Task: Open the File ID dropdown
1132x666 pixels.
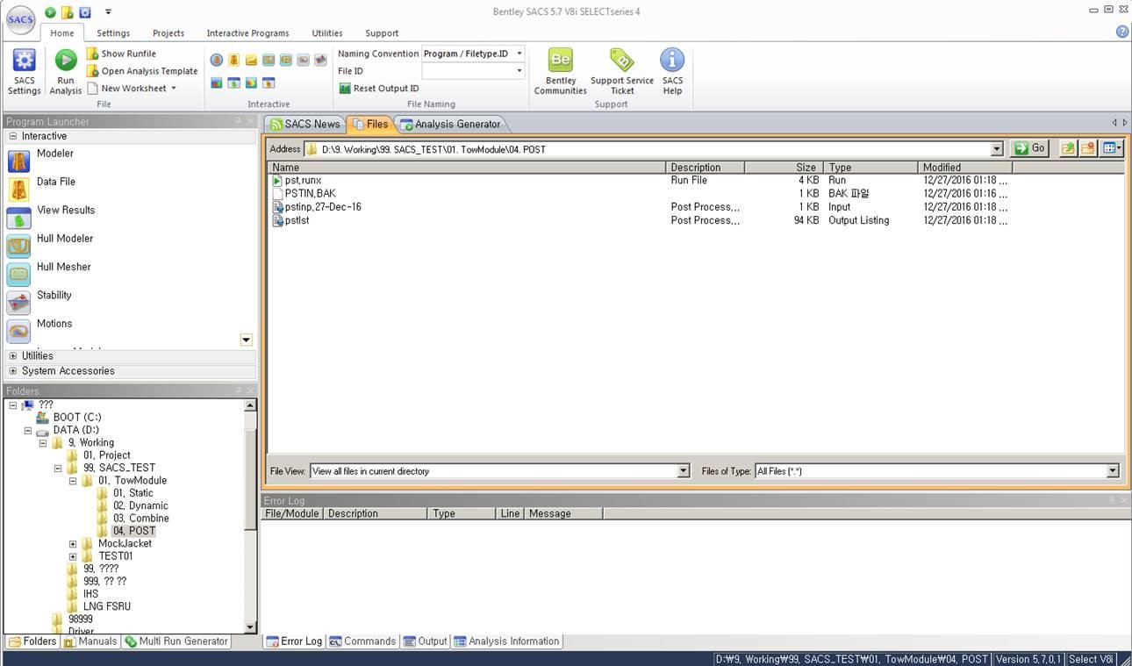Action: click(519, 71)
